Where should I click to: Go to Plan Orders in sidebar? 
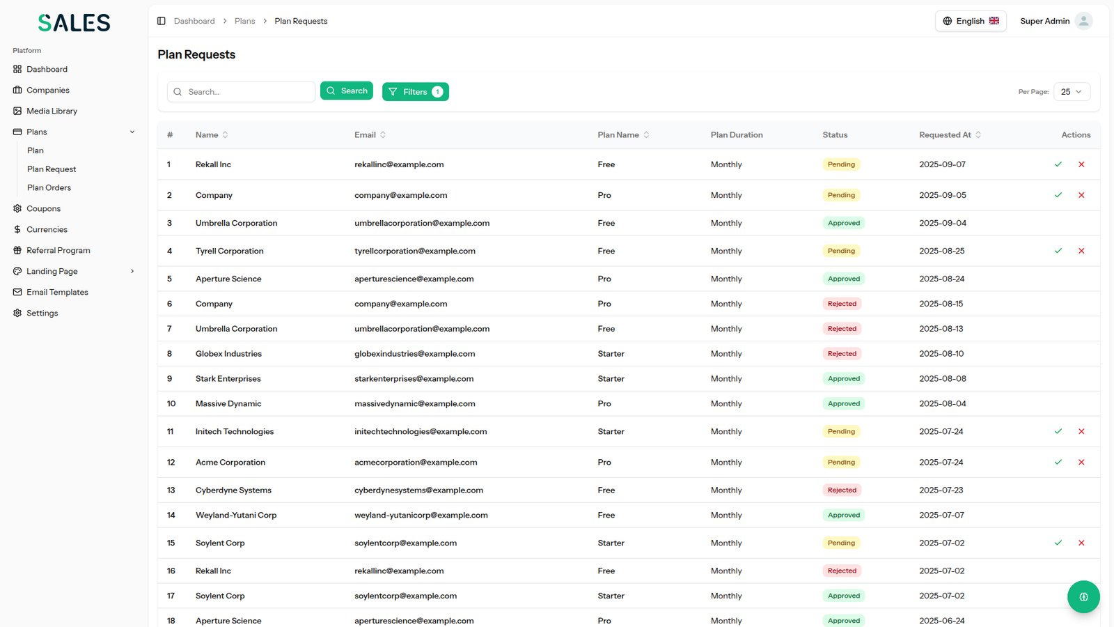(x=49, y=187)
